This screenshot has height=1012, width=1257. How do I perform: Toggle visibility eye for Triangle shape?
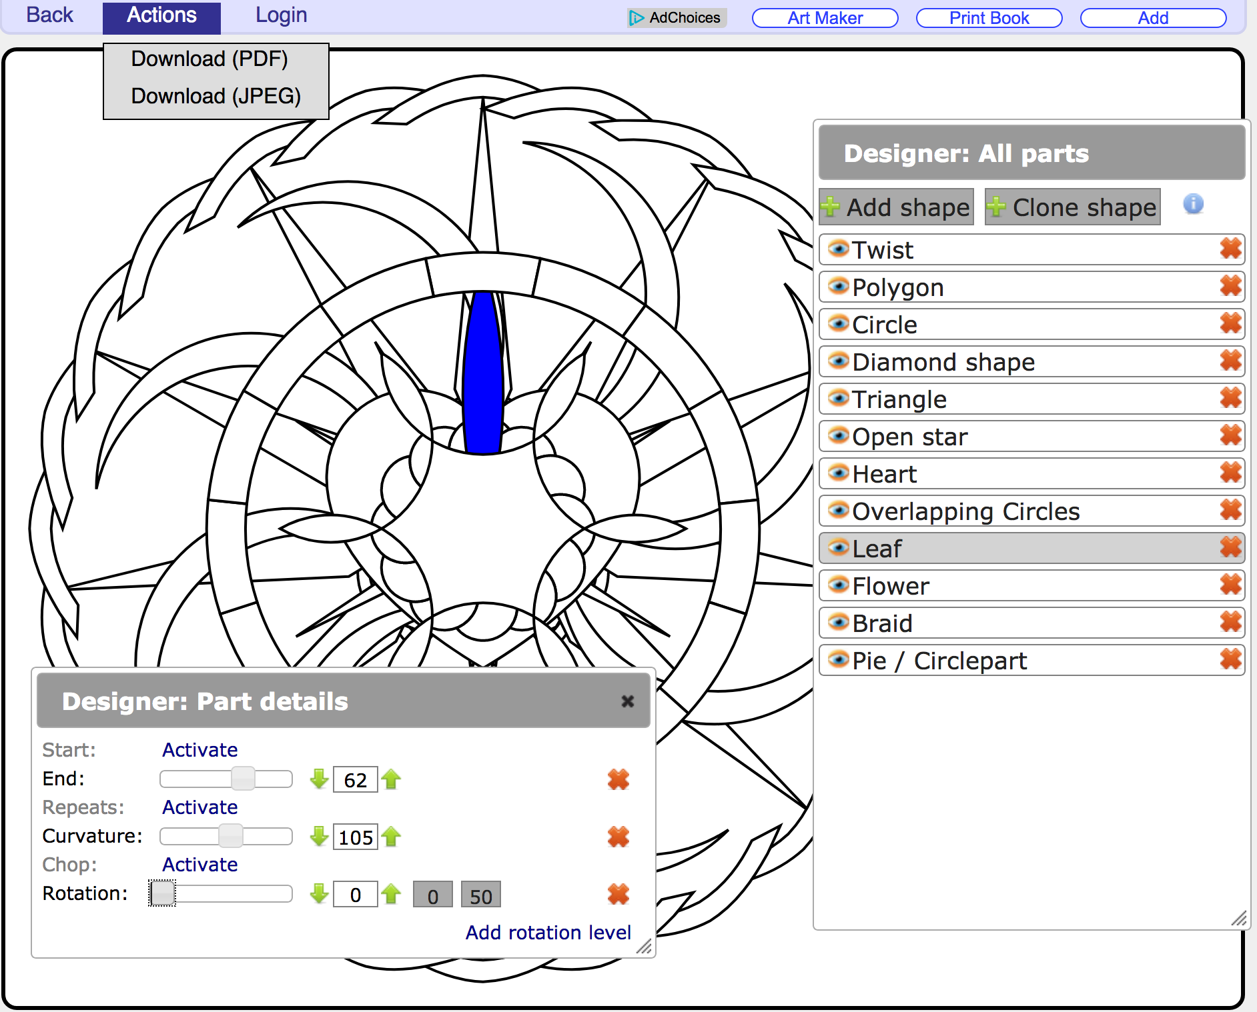(838, 398)
